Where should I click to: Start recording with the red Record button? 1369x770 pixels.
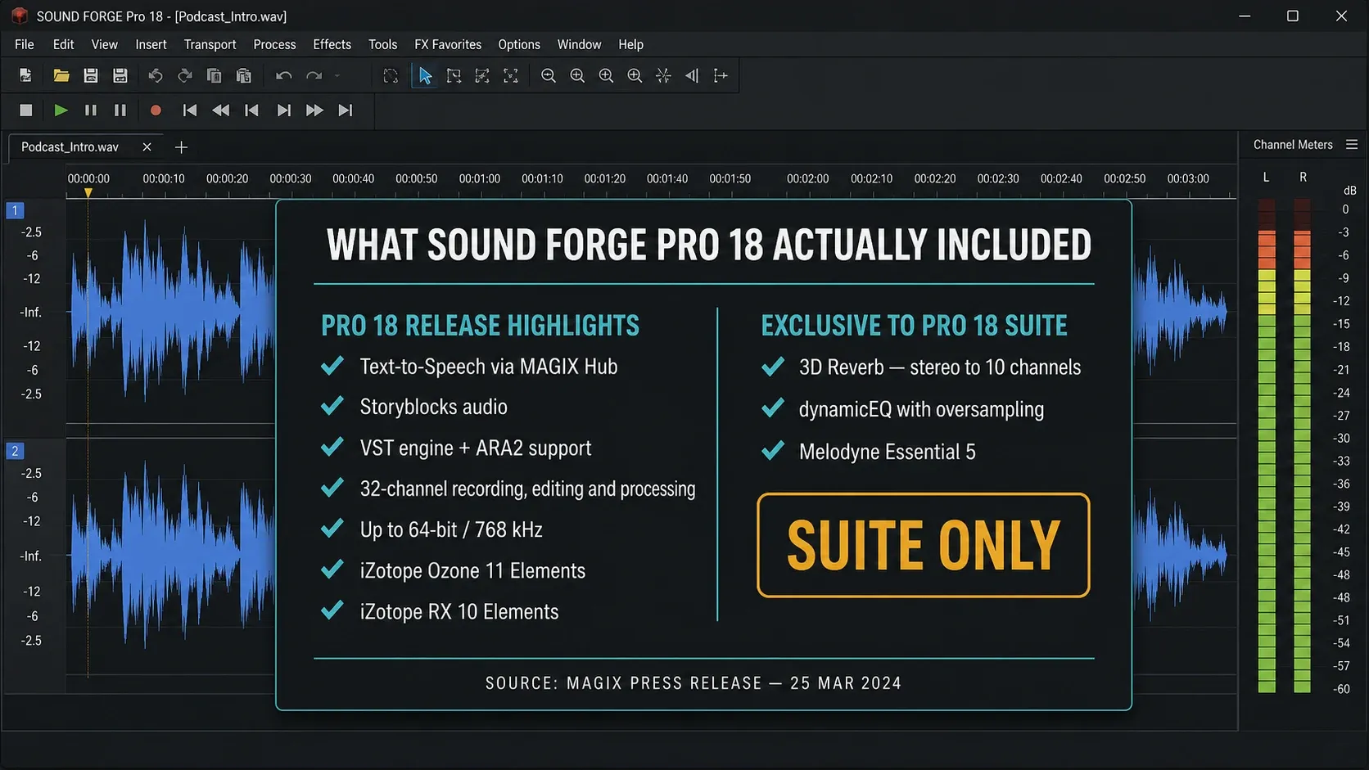[x=156, y=110]
